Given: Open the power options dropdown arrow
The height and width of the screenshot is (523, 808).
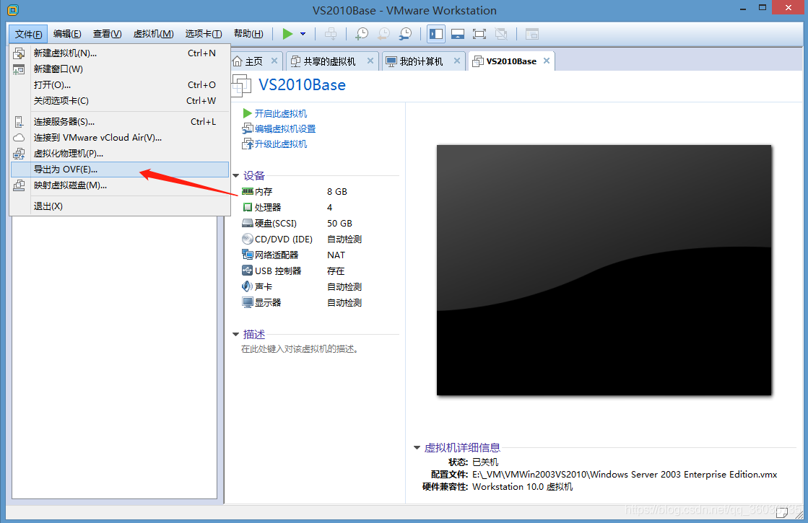Looking at the screenshot, I should point(303,34).
